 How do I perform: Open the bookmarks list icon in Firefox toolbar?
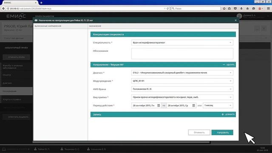229,8
